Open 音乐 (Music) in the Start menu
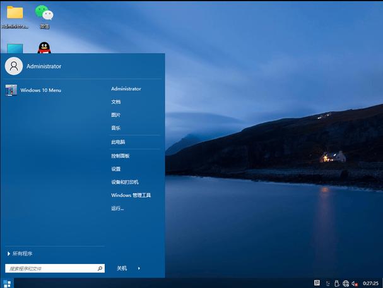Screen dimensions: 383x288 (115, 128)
